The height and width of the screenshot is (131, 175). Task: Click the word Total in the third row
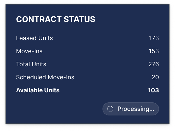point(23,64)
